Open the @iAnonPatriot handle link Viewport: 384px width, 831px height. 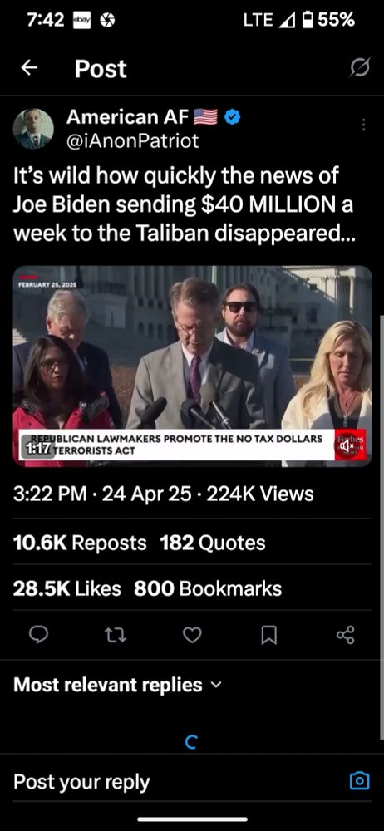(133, 140)
